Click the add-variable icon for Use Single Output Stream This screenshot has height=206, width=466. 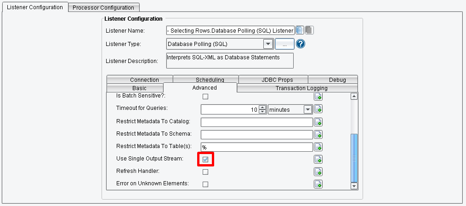point(318,159)
